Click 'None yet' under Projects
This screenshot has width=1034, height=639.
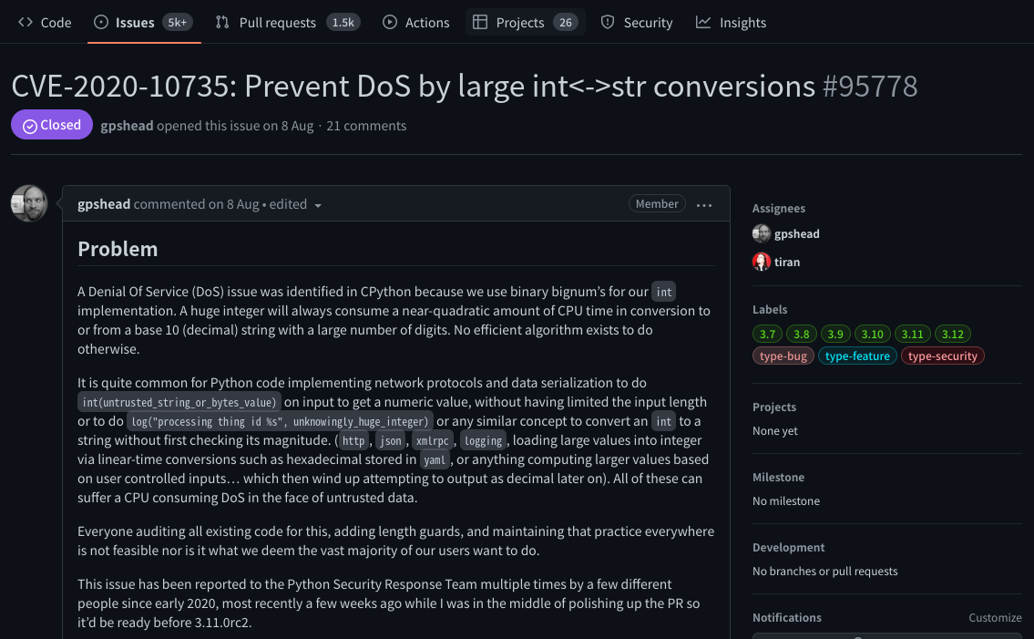[x=775, y=430]
